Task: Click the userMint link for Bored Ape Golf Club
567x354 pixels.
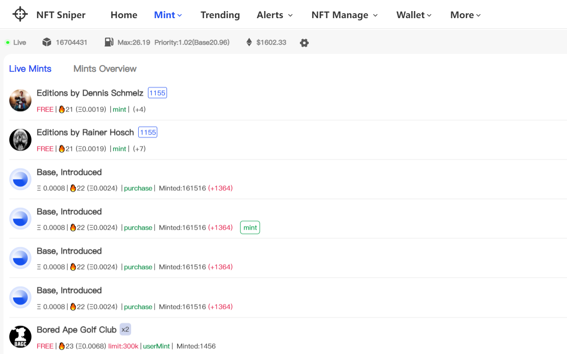Action: pos(156,346)
